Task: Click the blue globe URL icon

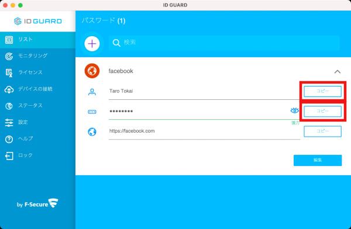Action: (92, 131)
